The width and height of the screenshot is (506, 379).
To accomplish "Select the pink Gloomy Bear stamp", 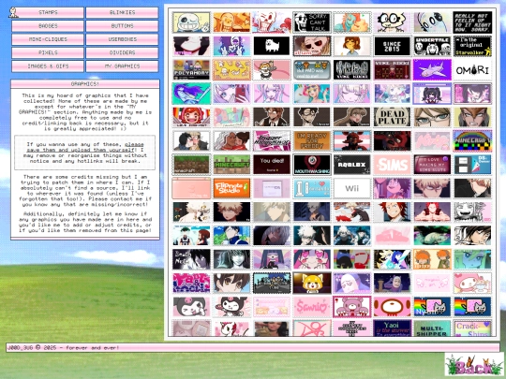I will click(x=351, y=307).
